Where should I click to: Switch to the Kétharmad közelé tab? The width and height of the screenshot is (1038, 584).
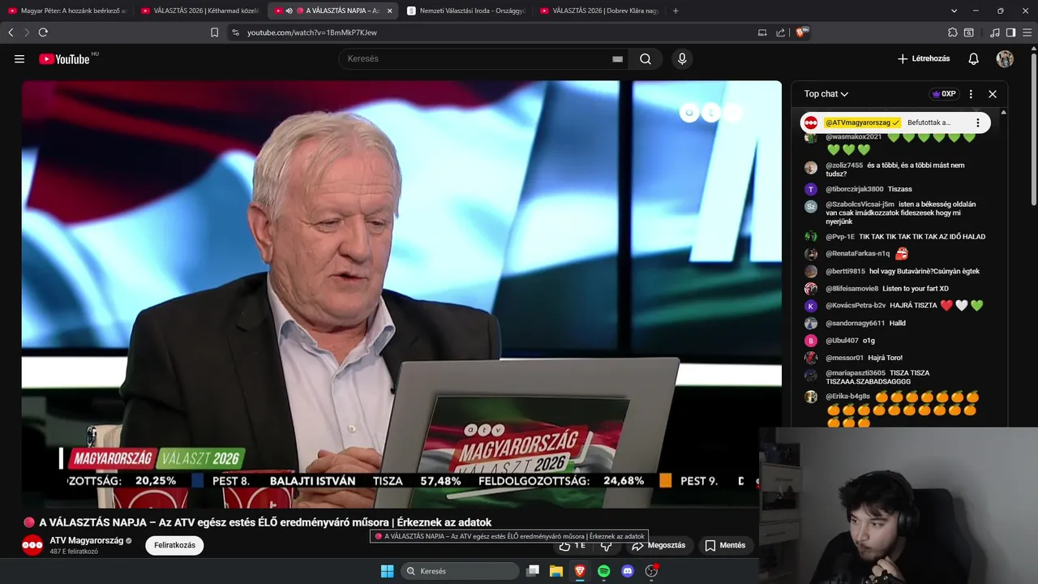point(200,11)
